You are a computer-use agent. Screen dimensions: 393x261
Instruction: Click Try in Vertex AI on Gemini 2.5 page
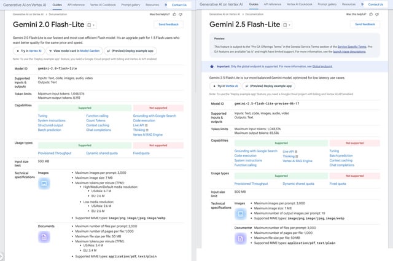point(225,86)
